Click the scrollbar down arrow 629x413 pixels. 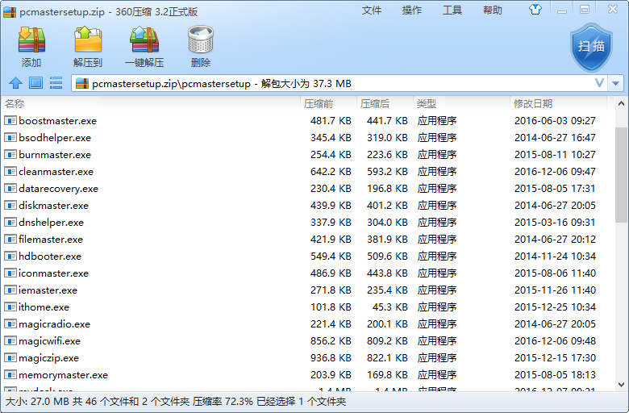[621, 385]
